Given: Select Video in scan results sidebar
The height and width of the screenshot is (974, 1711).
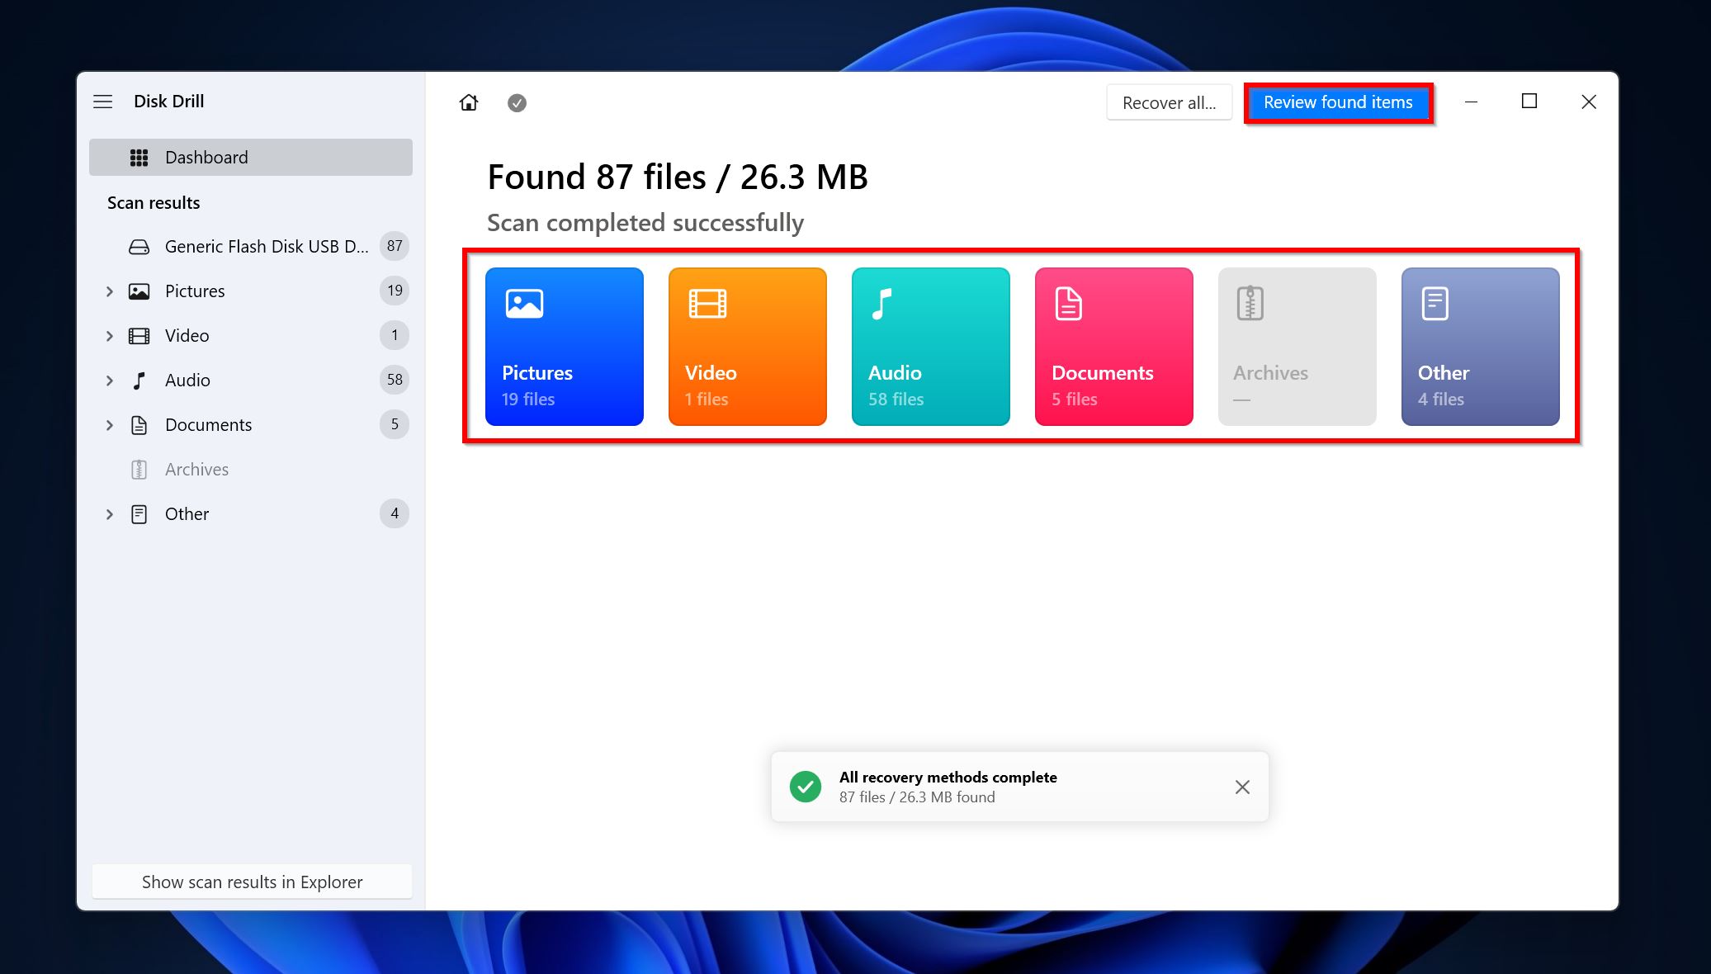Looking at the screenshot, I should point(187,335).
